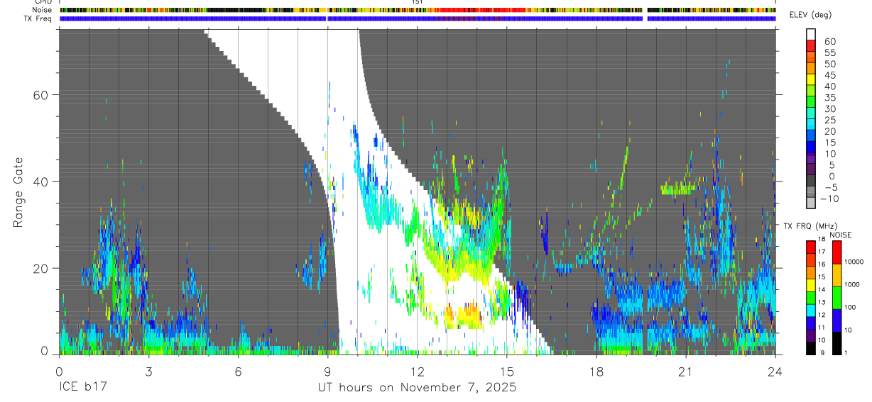This screenshot has height=402, width=872.
Task: Click the ELEV legend value 45
Action: (830, 75)
